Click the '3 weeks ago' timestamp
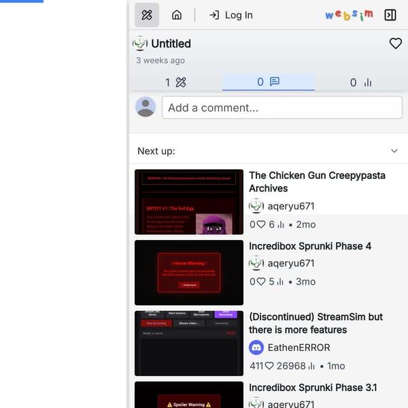Viewport: 408px width, 408px height. click(160, 61)
